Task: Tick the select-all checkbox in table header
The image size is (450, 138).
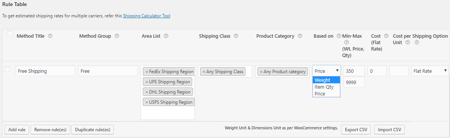Action: point(10,33)
